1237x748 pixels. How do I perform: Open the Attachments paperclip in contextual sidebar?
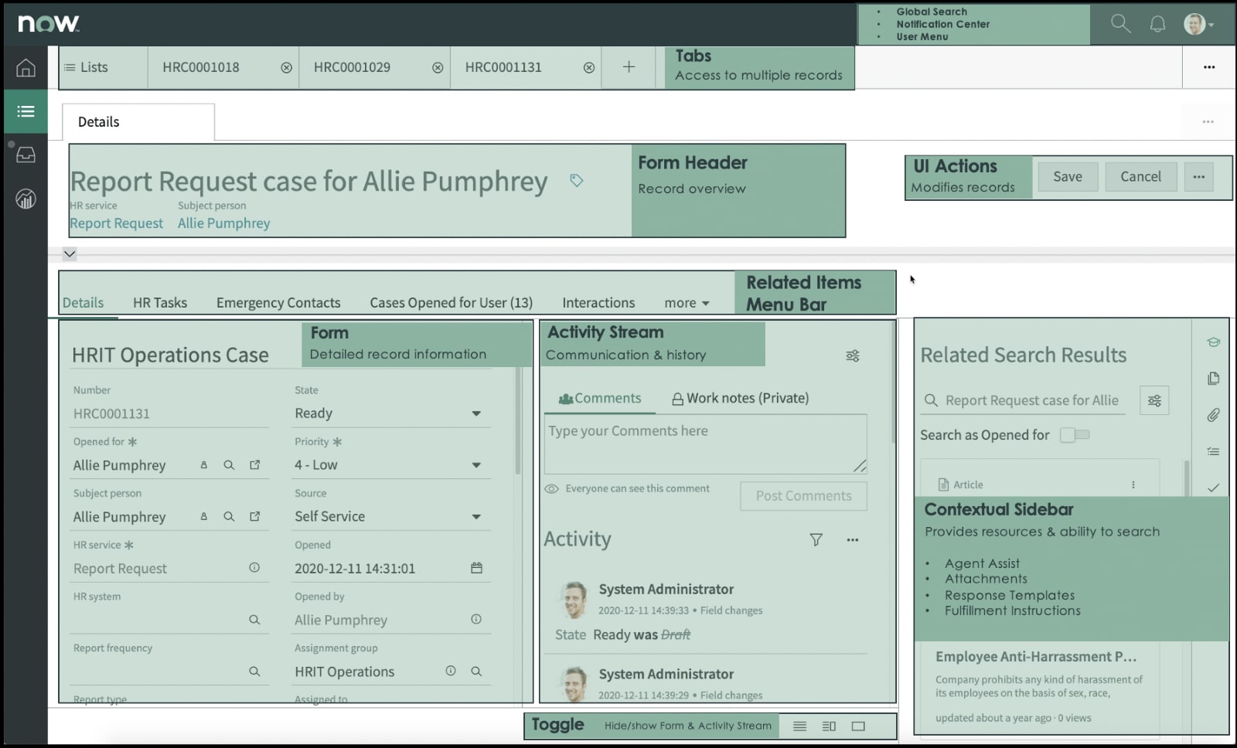pos(1214,416)
